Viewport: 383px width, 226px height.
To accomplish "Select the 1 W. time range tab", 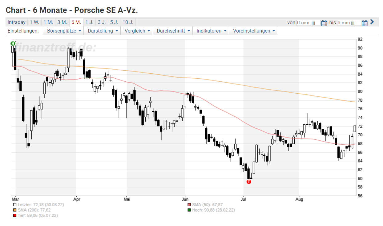I will pyautogui.click(x=34, y=22).
